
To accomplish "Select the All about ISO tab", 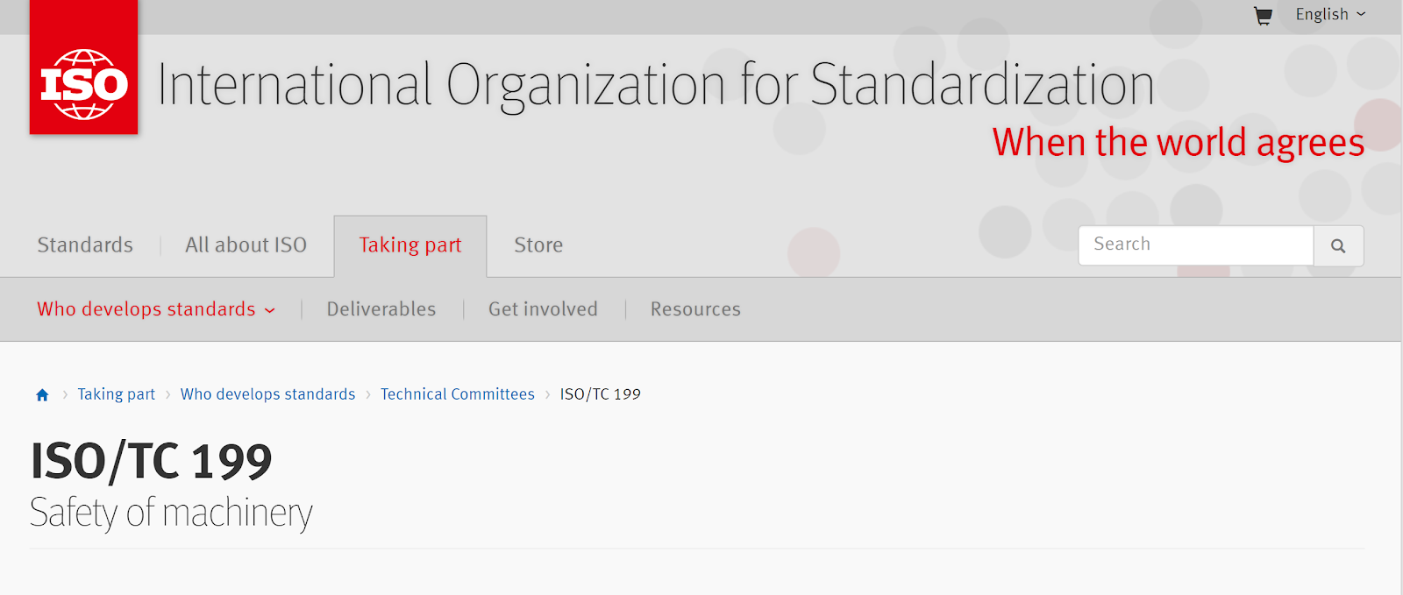I will [x=246, y=245].
